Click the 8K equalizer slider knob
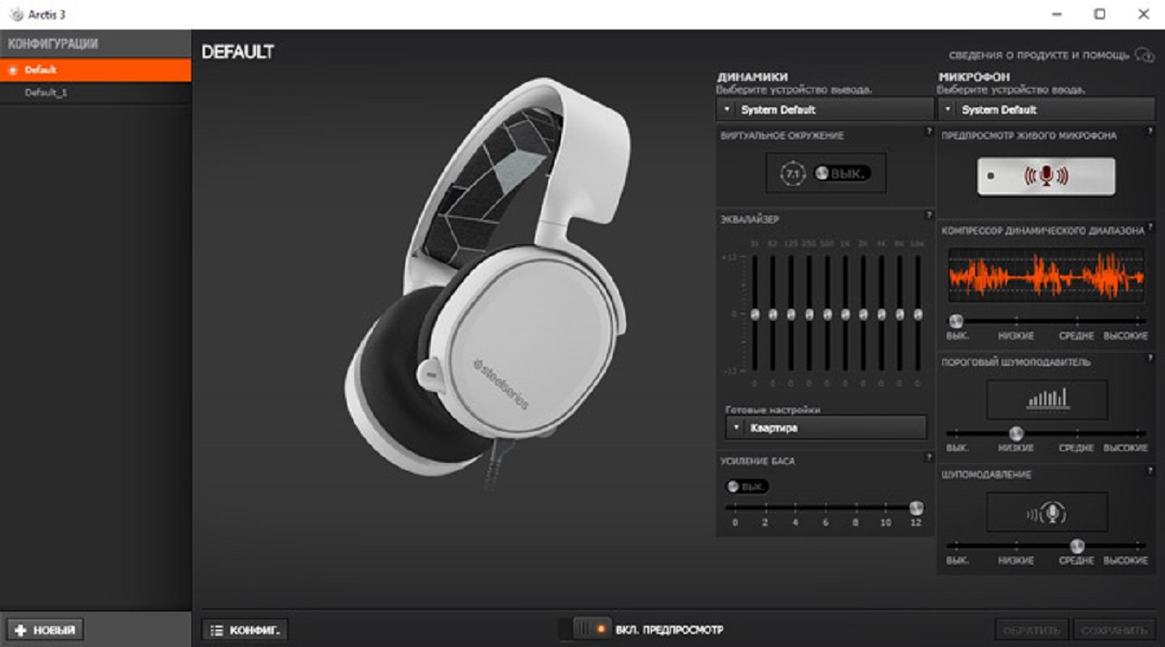This screenshot has height=647, width=1165. coord(900,314)
